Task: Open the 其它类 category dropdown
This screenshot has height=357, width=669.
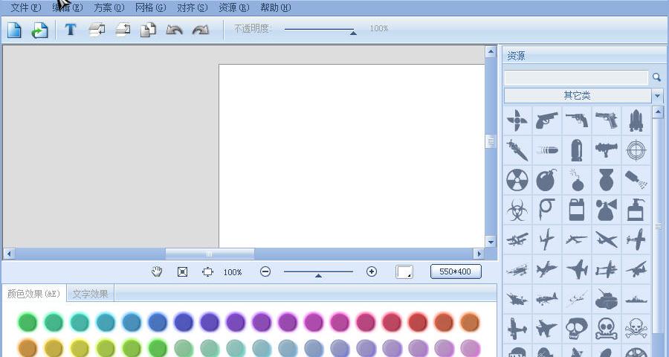Action: (x=577, y=96)
